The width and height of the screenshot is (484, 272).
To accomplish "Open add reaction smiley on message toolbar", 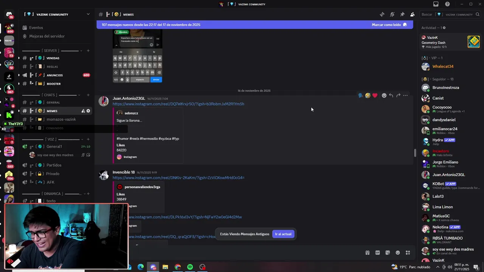I will point(384,96).
